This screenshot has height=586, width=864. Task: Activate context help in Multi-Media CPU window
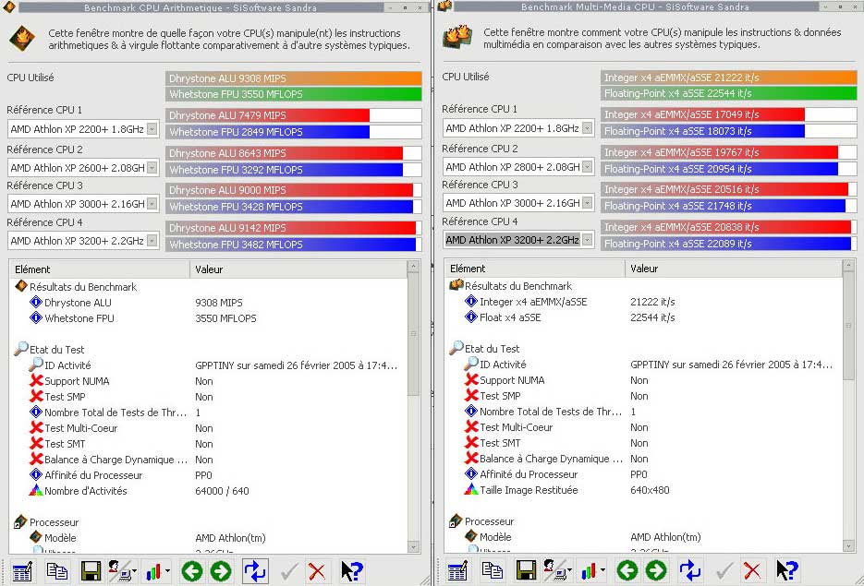tap(787, 570)
